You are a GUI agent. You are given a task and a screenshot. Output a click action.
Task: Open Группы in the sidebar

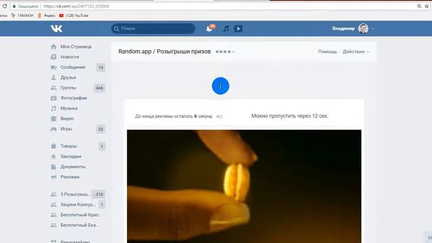coord(68,88)
